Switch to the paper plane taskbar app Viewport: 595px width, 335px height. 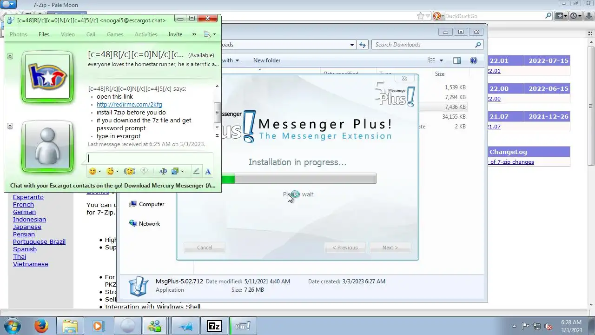[x=185, y=326]
